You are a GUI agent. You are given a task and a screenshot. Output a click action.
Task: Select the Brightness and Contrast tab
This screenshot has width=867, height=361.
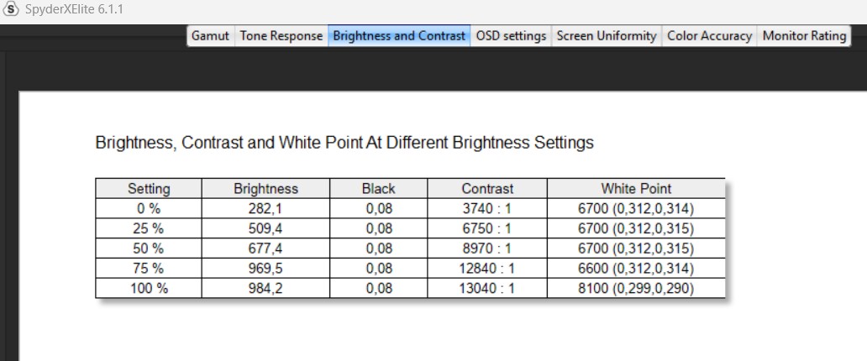399,36
